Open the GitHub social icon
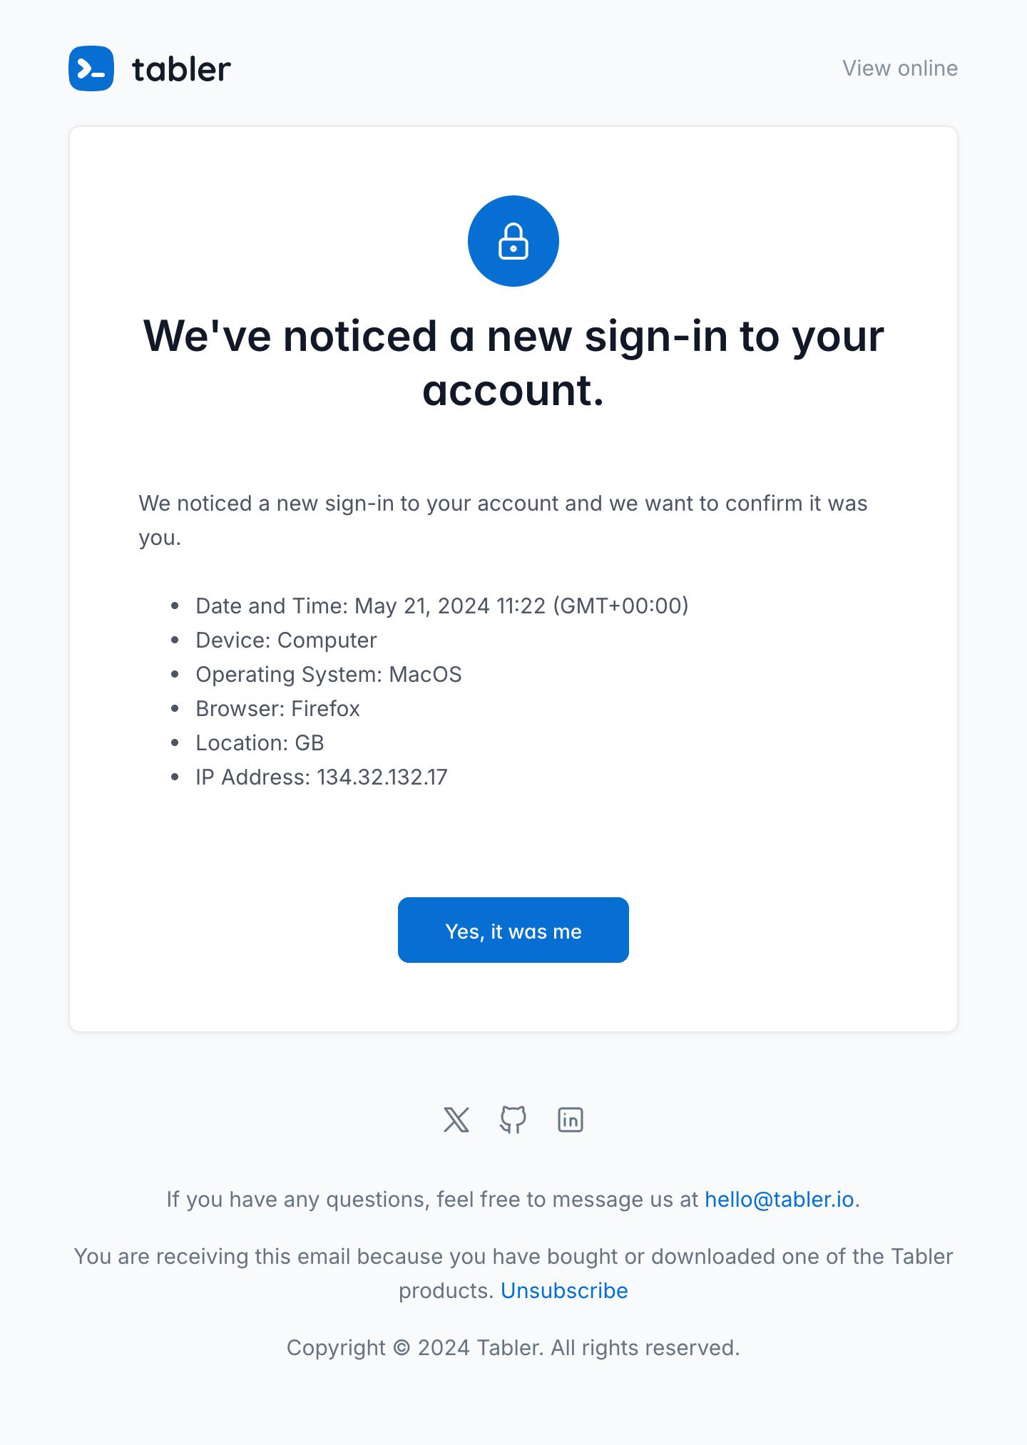The width and height of the screenshot is (1027, 1445). click(513, 1120)
